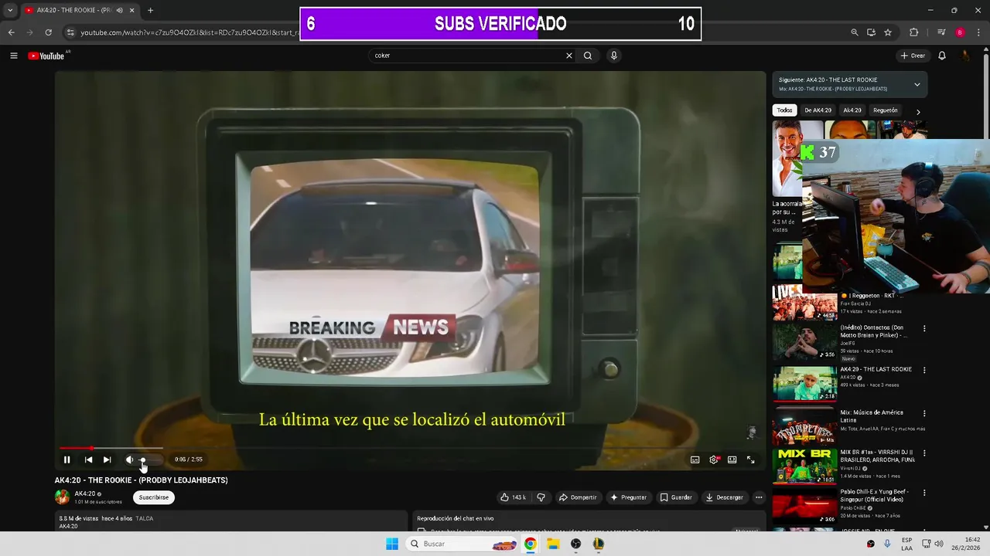This screenshot has width=990, height=556.
Task: Skip to the previous video
Action: click(88, 459)
